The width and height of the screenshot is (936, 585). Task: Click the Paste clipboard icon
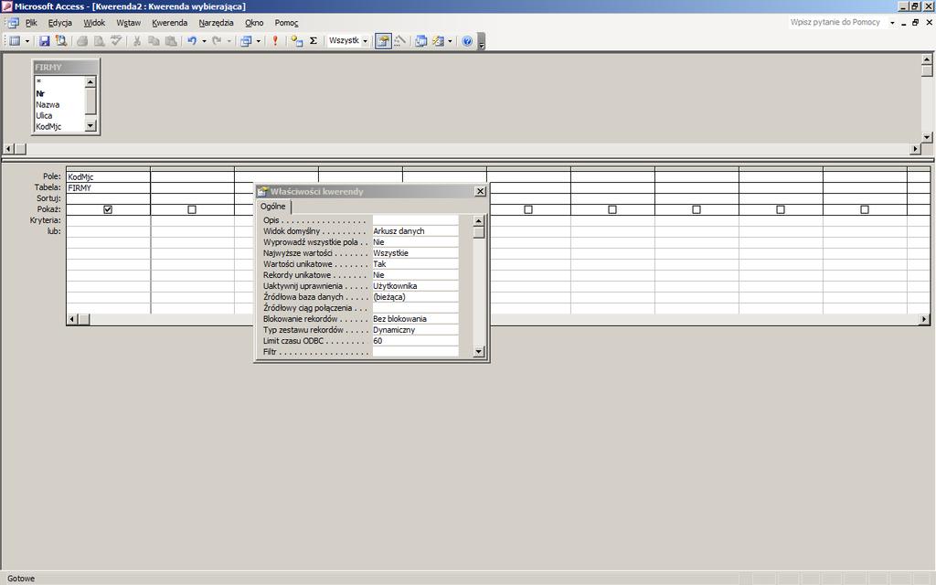[x=171, y=40]
